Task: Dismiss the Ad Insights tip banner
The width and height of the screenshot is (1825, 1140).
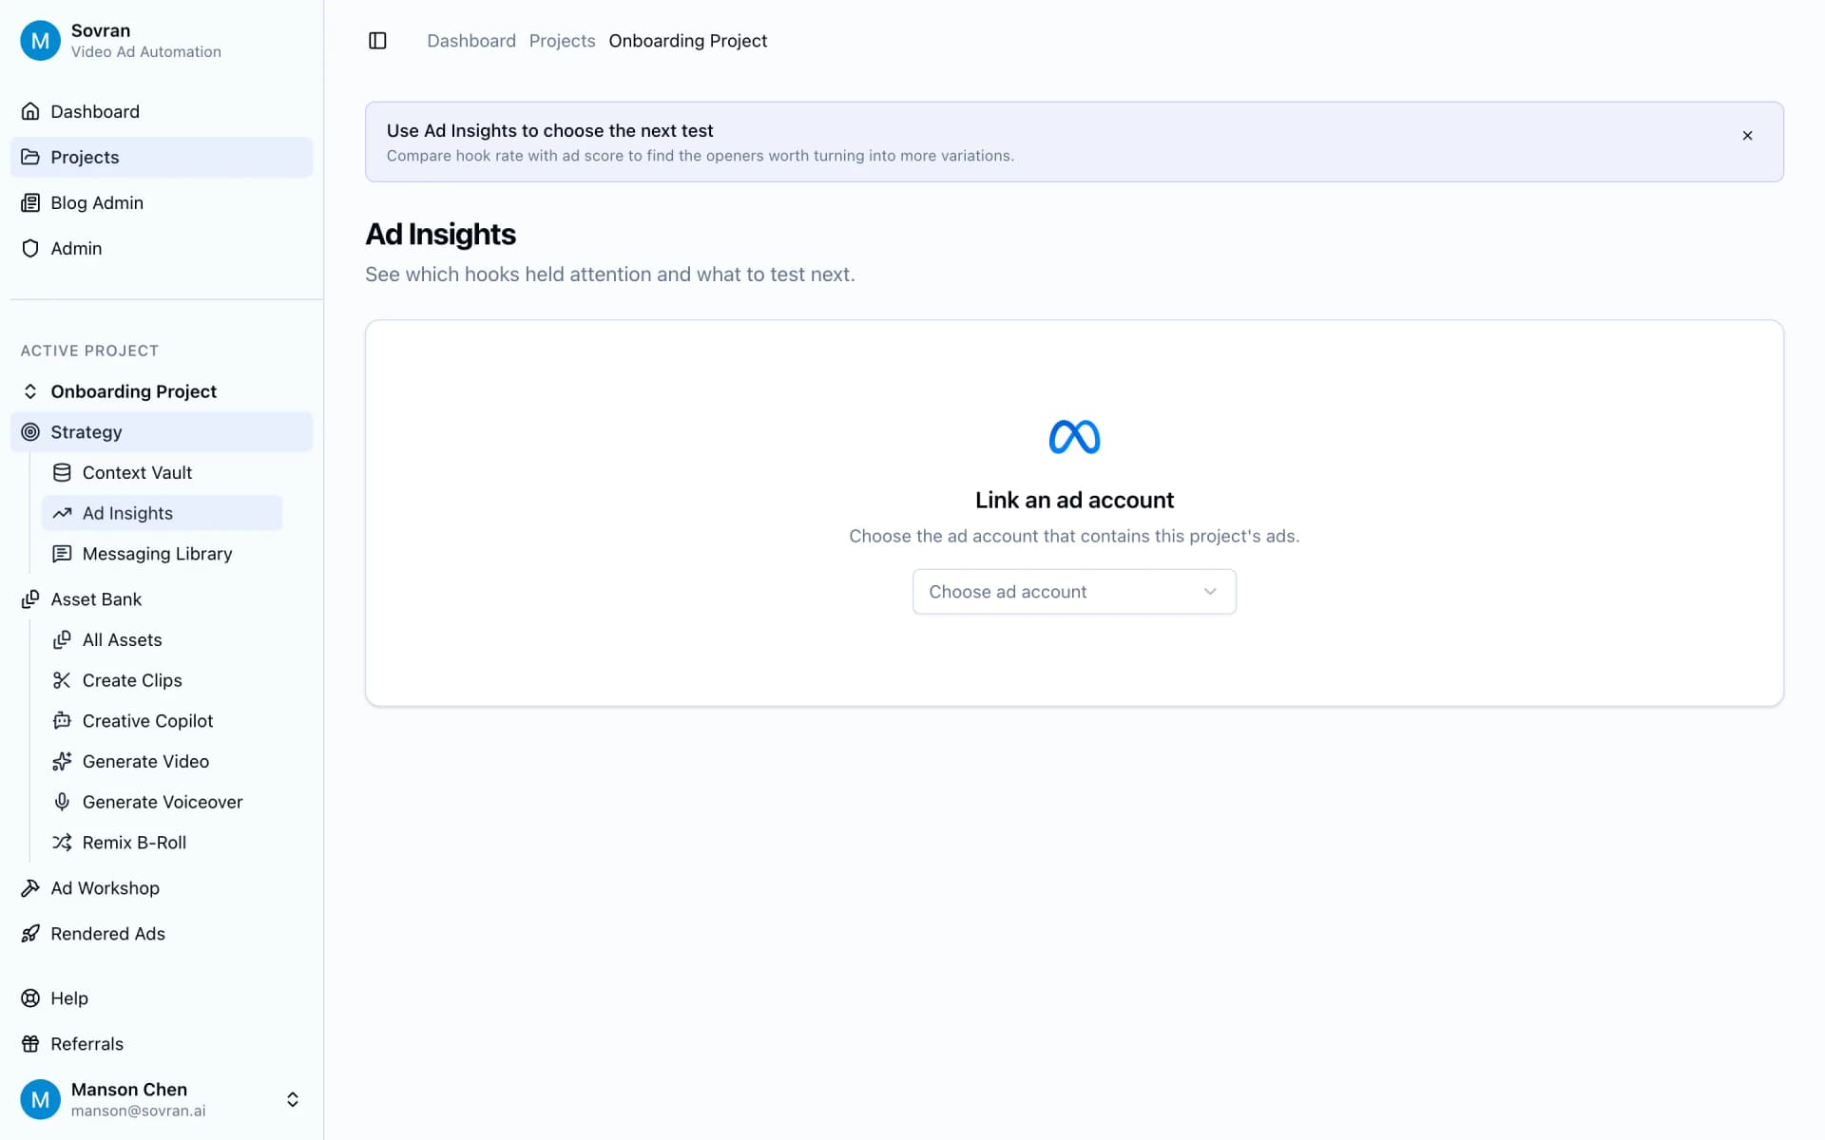Action: coord(1747,136)
